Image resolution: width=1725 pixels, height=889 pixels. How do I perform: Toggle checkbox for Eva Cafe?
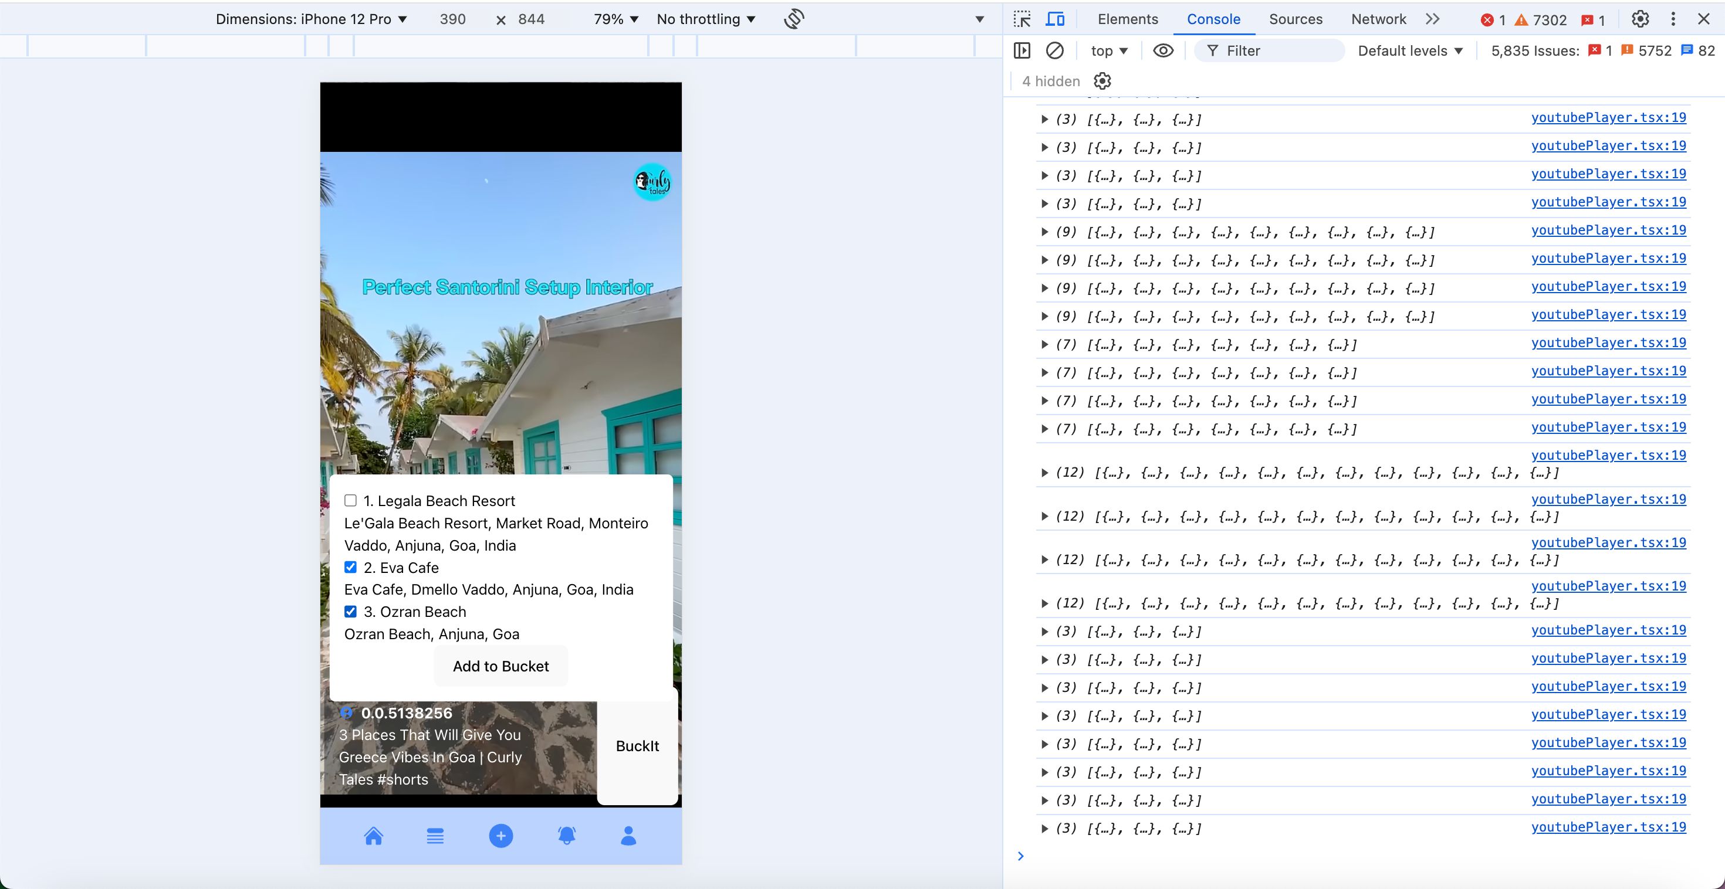tap(350, 566)
